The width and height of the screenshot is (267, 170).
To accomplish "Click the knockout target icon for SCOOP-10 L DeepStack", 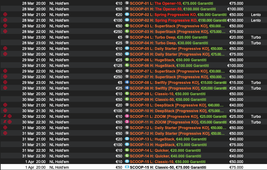I will [x=5, y=105].
